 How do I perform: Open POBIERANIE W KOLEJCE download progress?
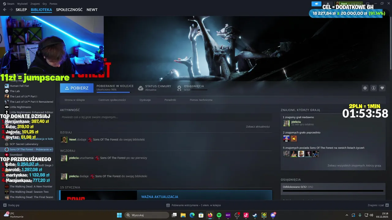point(115,88)
